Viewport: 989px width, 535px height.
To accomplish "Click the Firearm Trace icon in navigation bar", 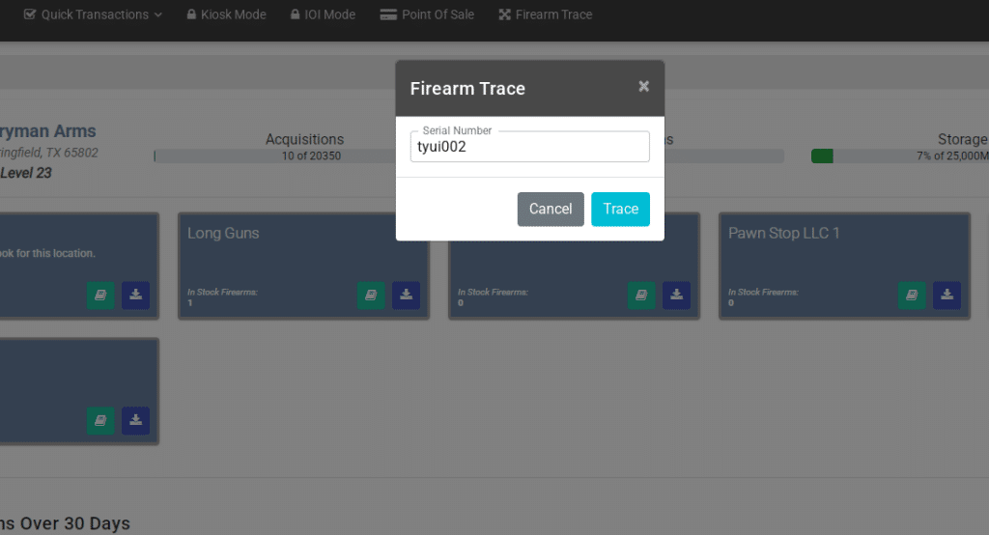I will pos(504,14).
